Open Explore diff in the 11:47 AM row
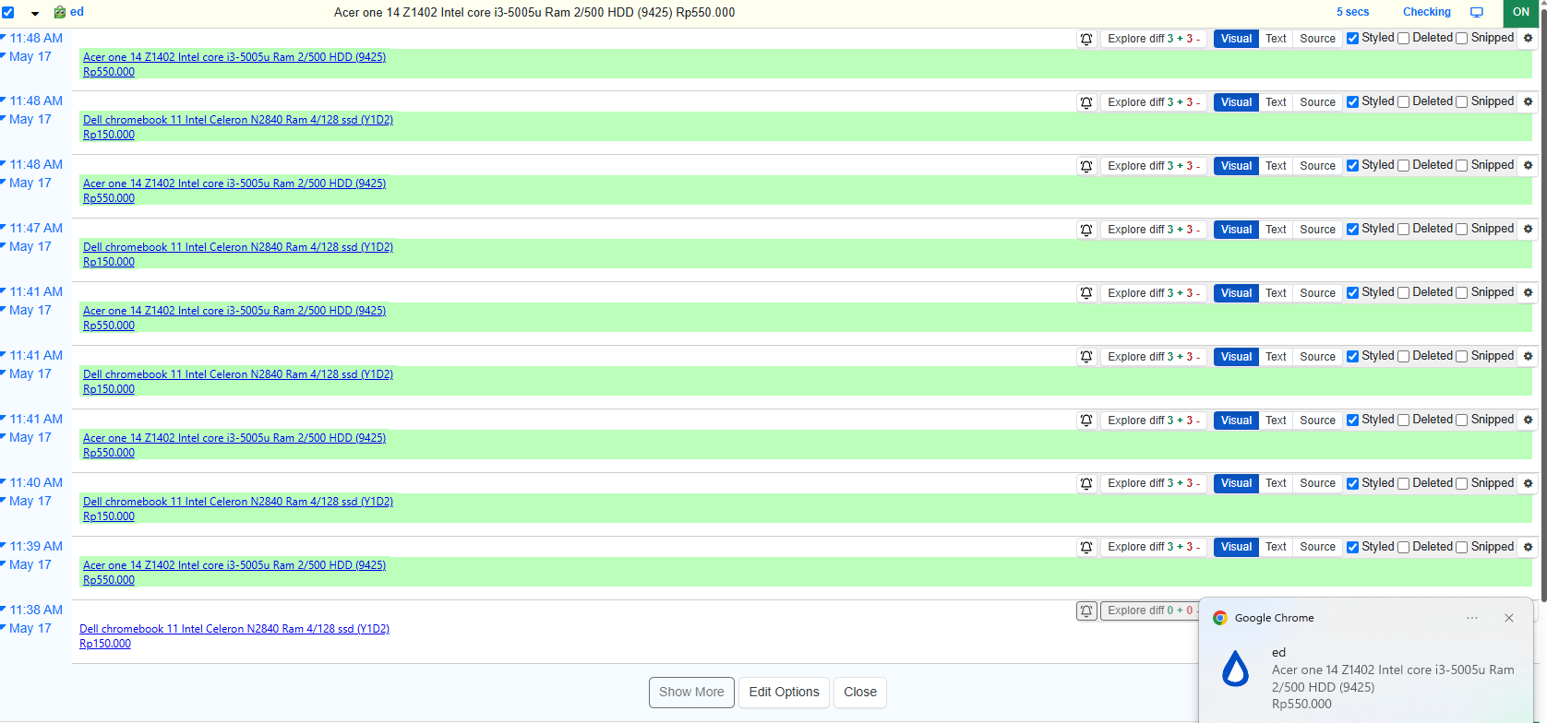Screen dimensions: 1547x723 1154,230
